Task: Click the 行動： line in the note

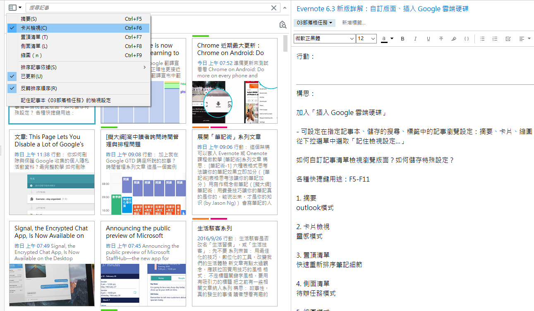Action: pyautogui.click(x=306, y=56)
